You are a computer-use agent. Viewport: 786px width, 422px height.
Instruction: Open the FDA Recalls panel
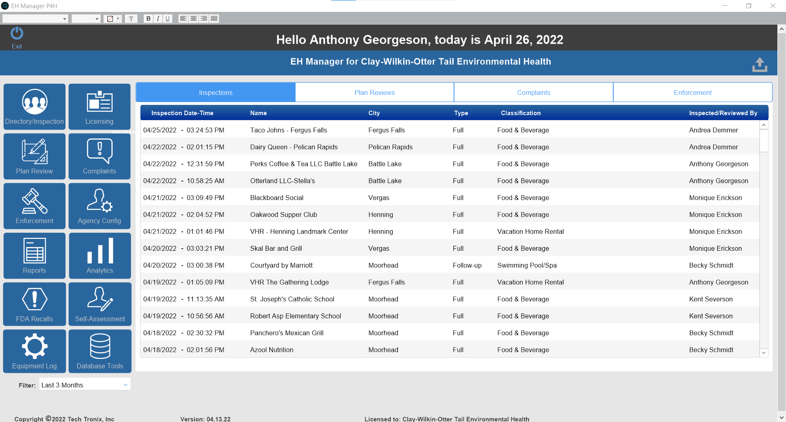(x=34, y=304)
